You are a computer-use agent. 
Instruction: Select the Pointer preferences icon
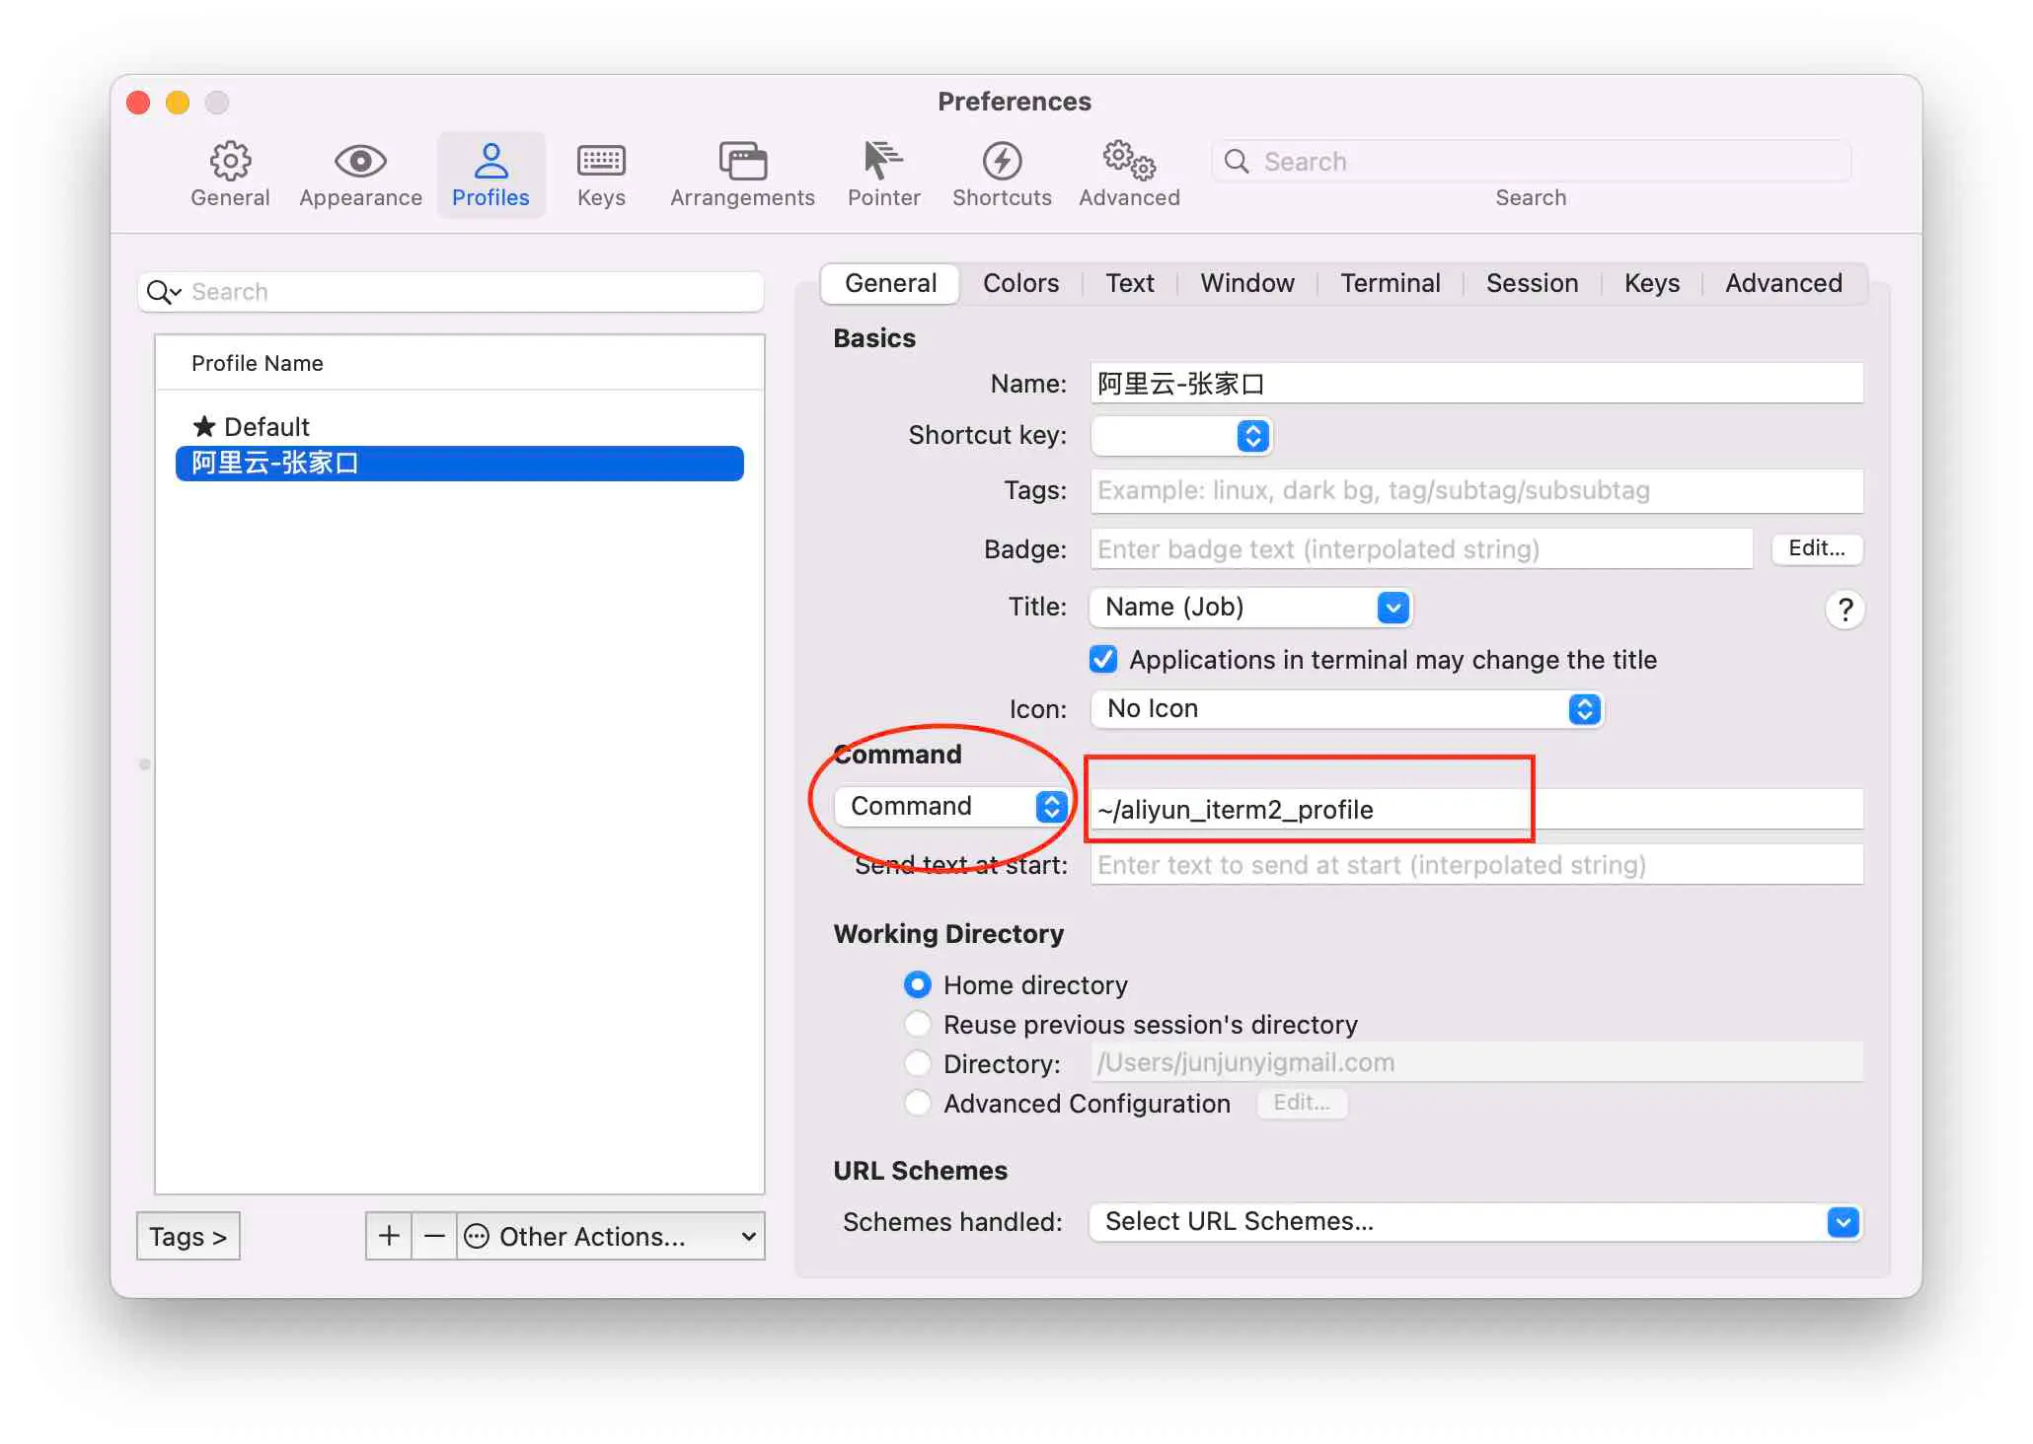click(882, 174)
